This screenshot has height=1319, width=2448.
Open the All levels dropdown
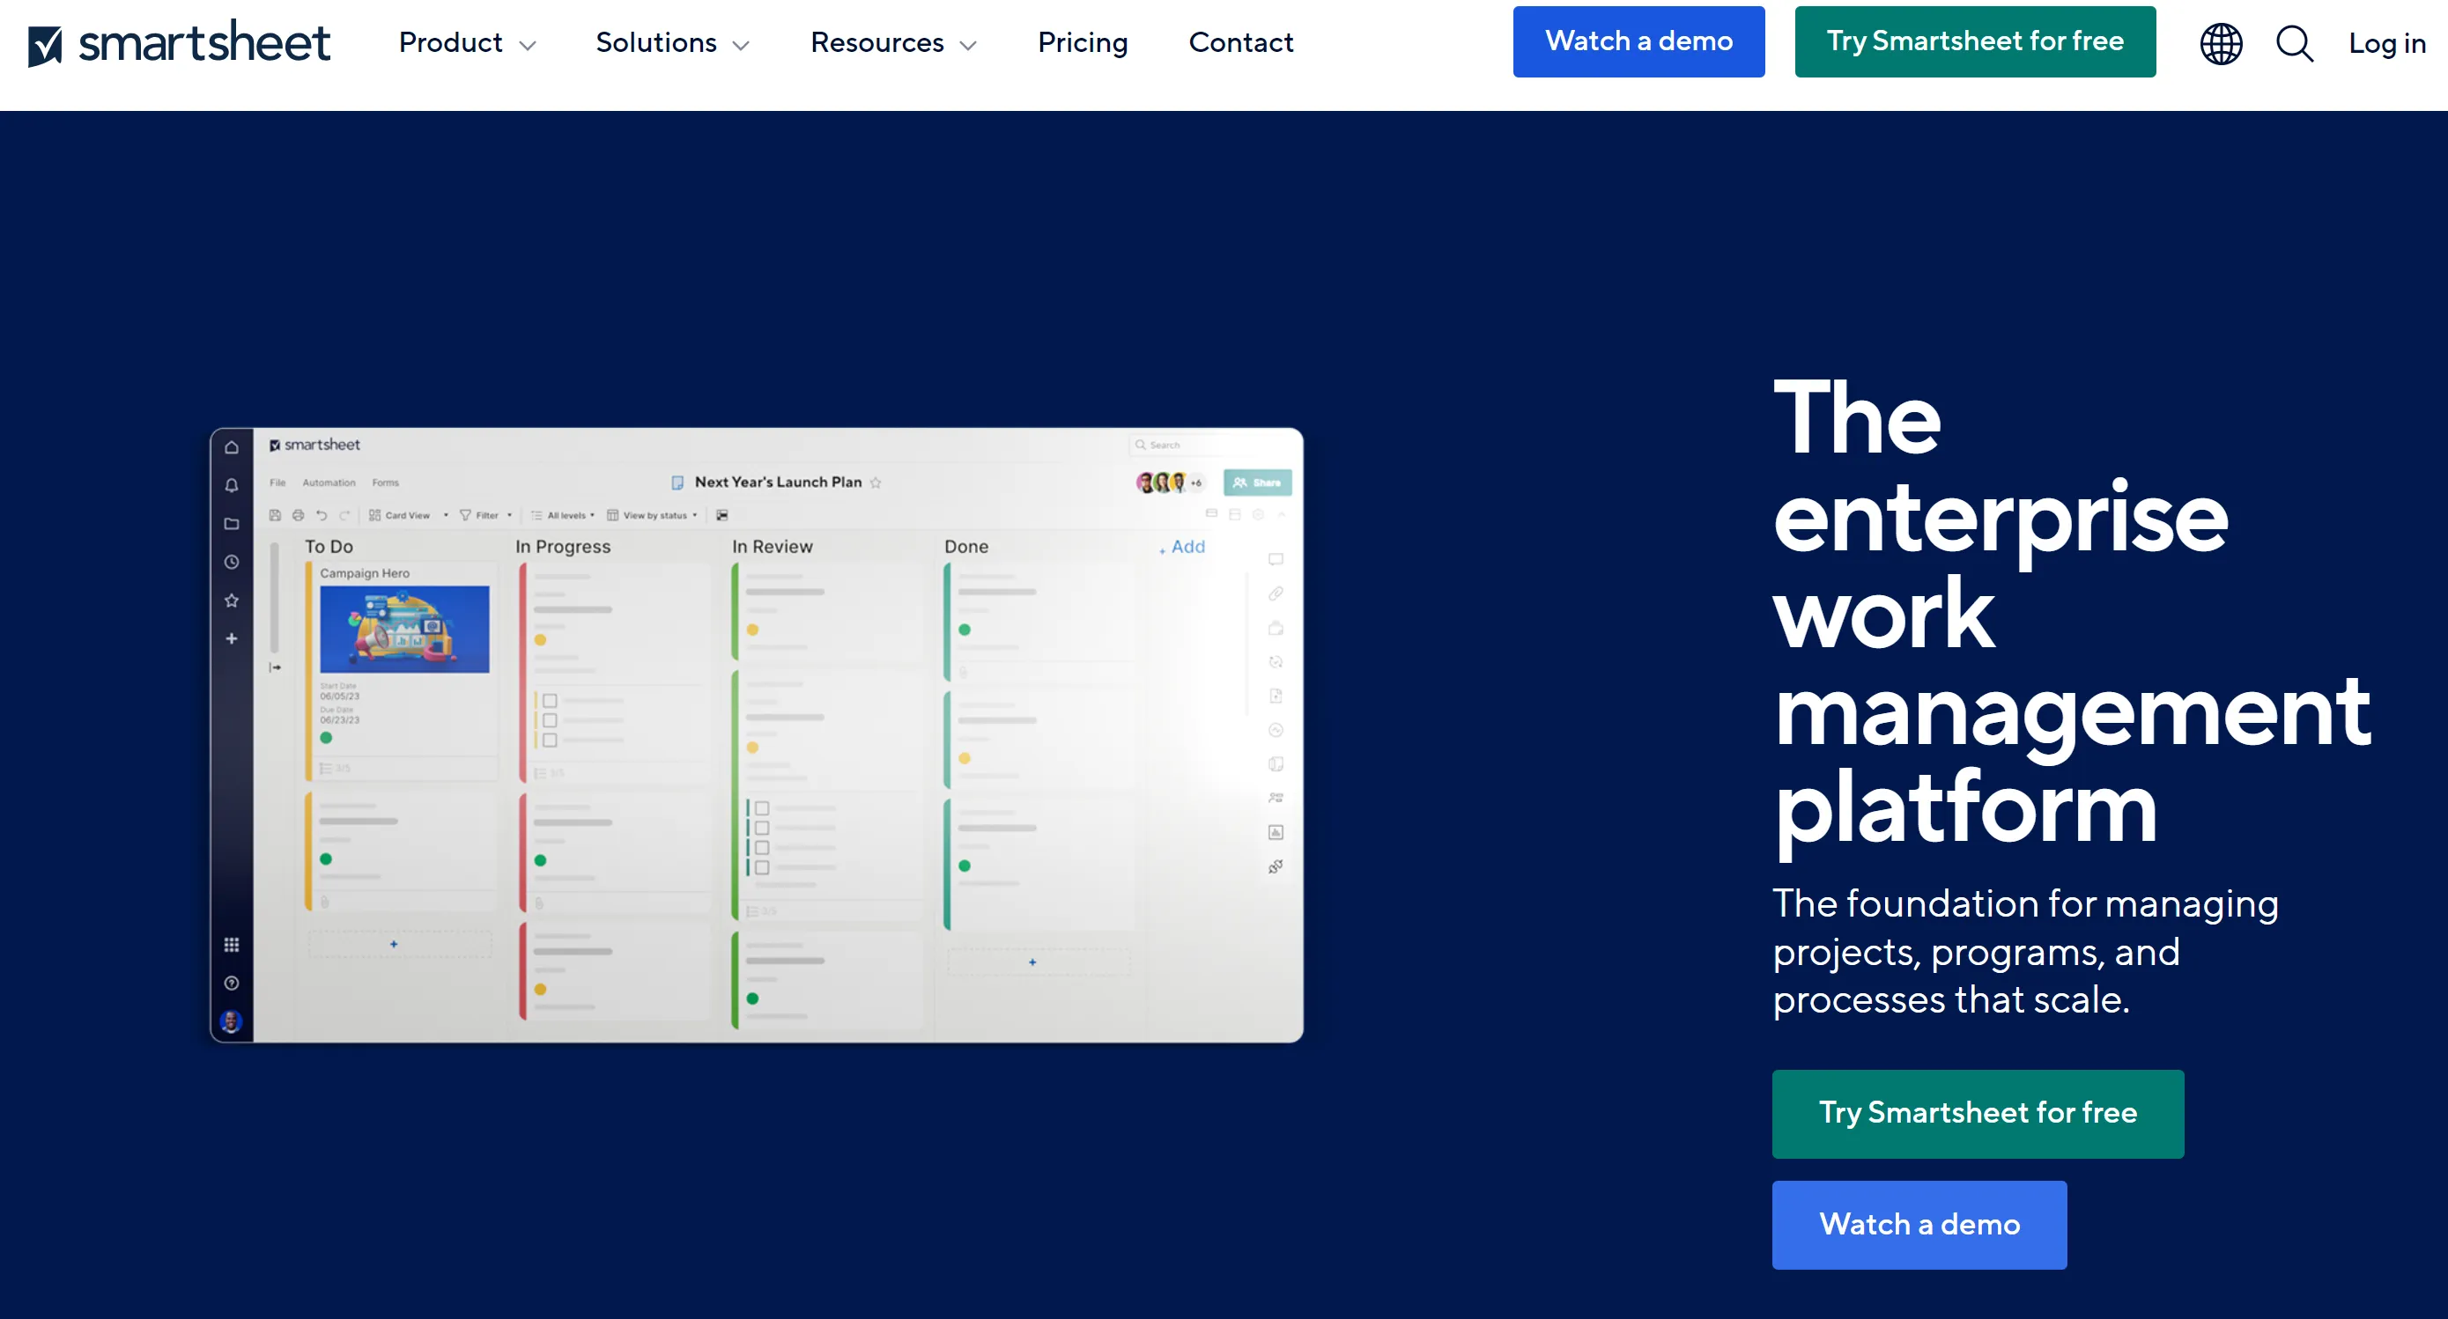coord(563,515)
